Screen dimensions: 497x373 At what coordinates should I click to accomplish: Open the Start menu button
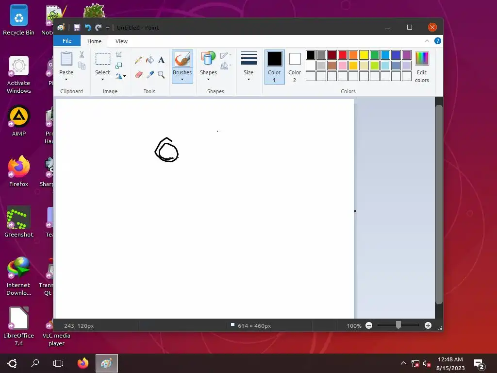[12, 363]
